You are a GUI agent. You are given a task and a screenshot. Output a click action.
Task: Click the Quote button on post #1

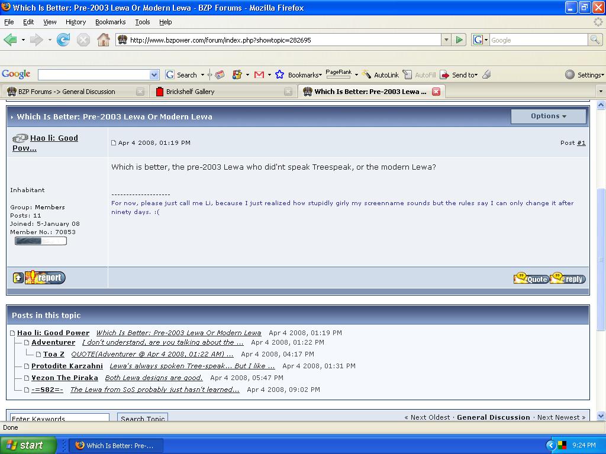(531, 278)
